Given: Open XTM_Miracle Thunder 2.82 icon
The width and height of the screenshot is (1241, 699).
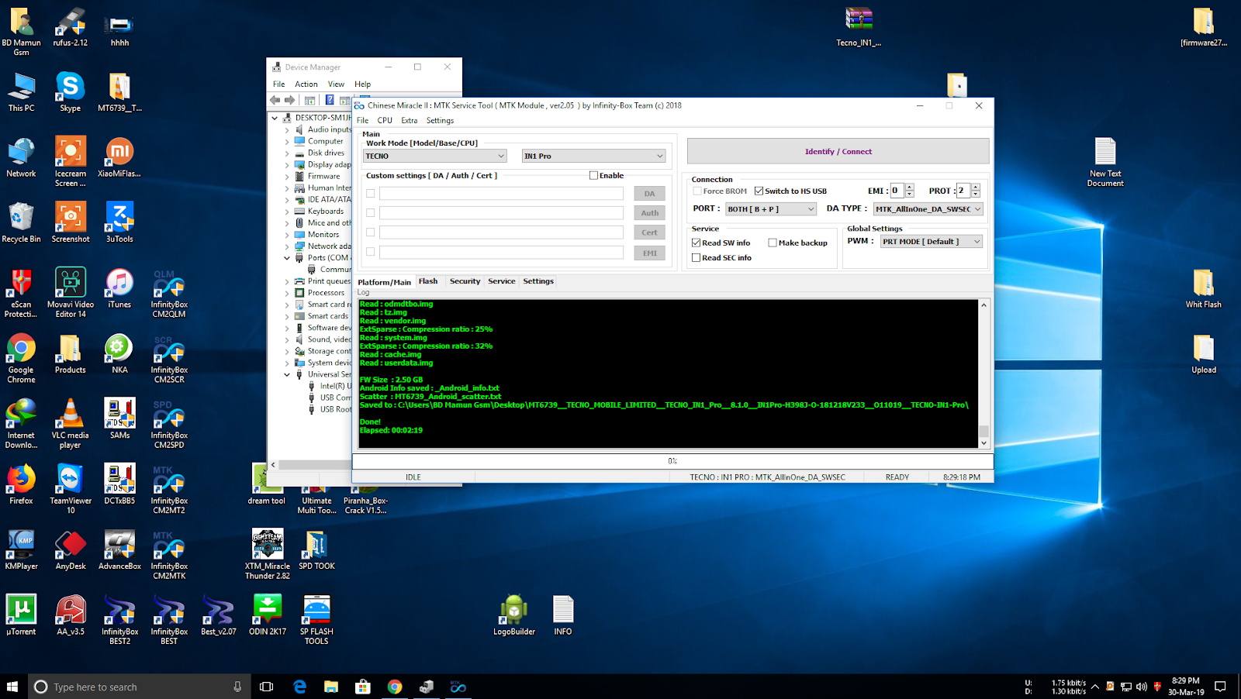Looking at the screenshot, I should tap(268, 555).
